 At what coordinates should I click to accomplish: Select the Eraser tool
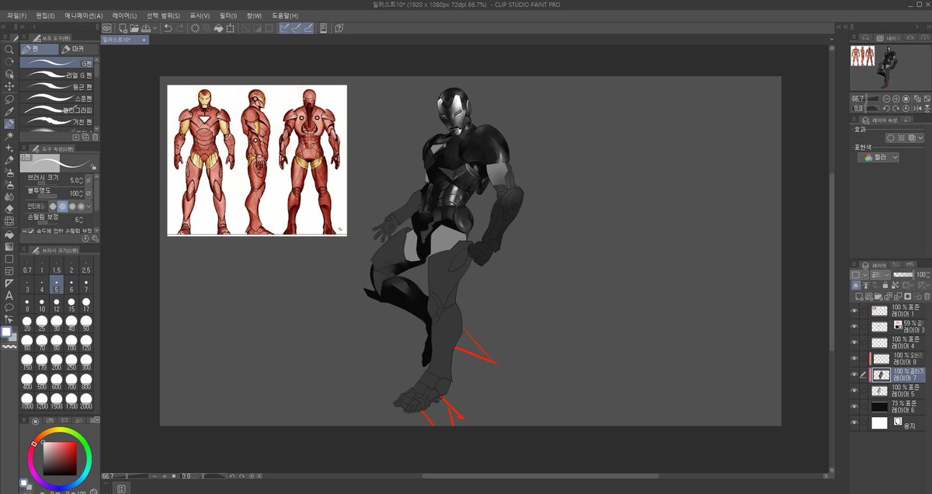pyautogui.click(x=9, y=209)
